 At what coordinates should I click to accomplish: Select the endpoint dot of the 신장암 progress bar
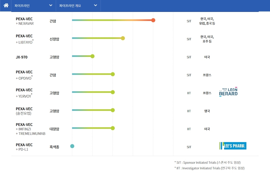click(x=123, y=38)
